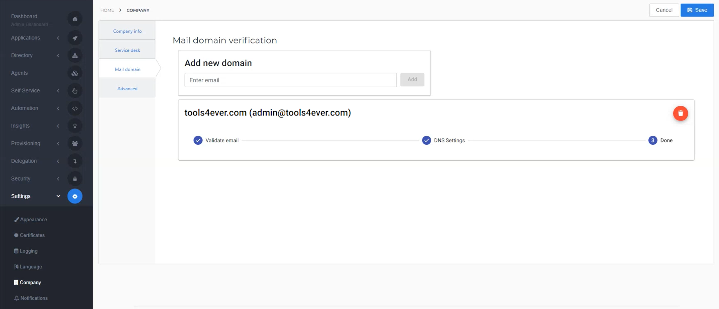
Task: Select the Done step number 3
Action: click(653, 140)
